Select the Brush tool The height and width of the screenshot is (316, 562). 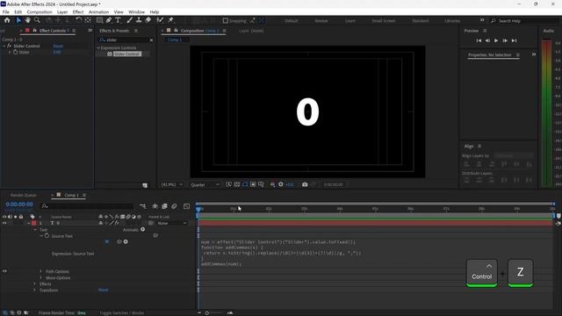coord(129,20)
